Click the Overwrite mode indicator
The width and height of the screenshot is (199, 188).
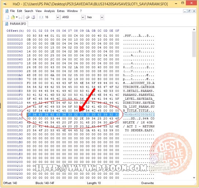[147, 183]
